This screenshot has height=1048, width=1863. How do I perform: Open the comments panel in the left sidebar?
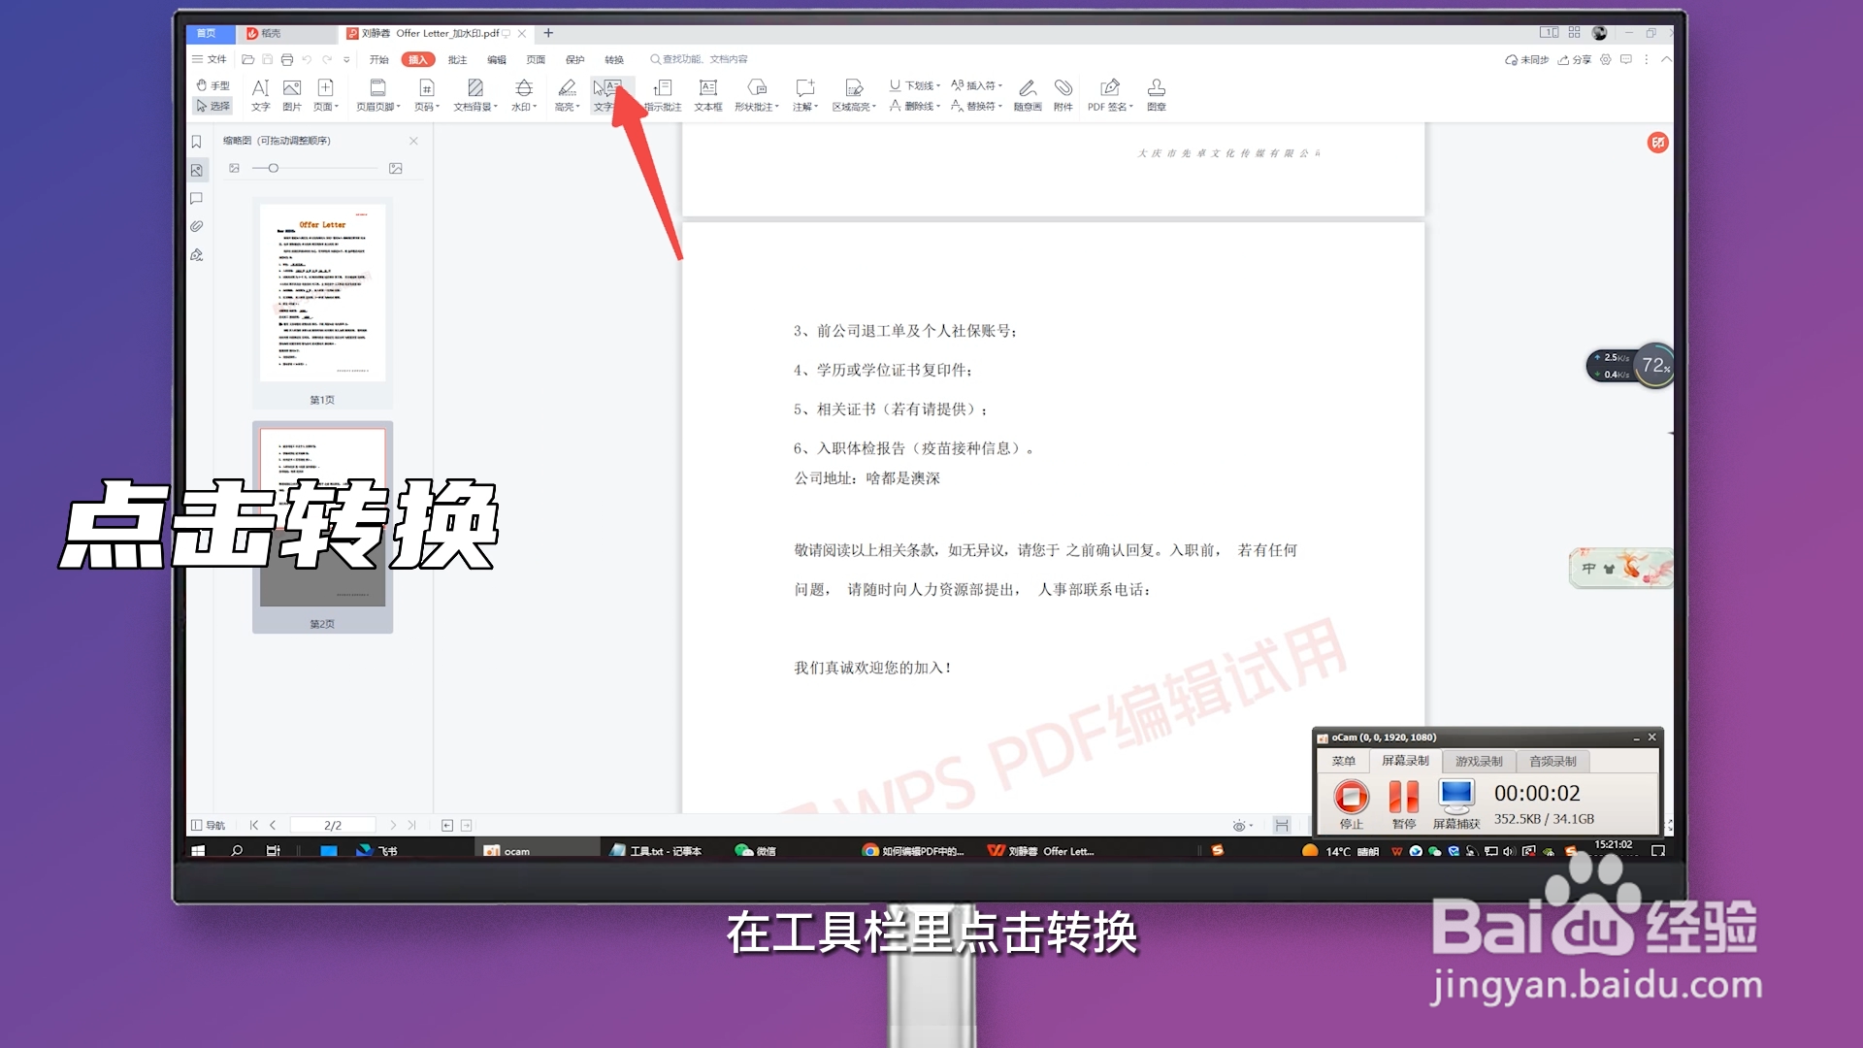tap(197, 199)
